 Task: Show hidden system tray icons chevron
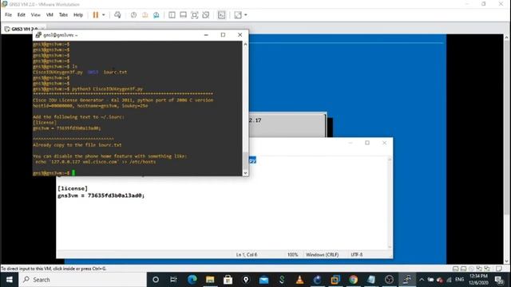(x=422, y=280)
